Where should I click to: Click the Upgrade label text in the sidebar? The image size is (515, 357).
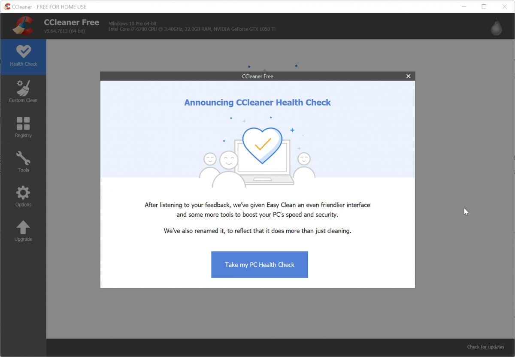[x=23, y=239]
